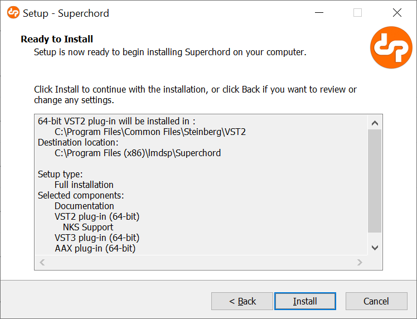Click the Destination location path text
This screenshot has width=417, height=319.
click(138, 153)
